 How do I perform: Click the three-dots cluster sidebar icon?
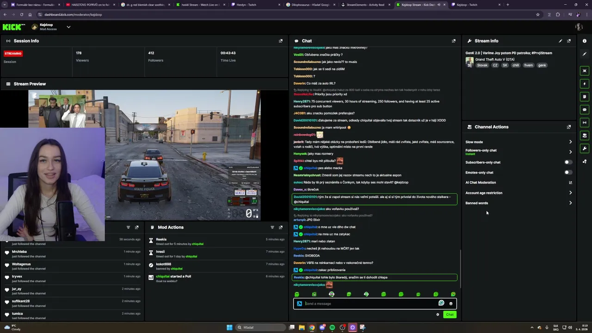pos(585,161)
